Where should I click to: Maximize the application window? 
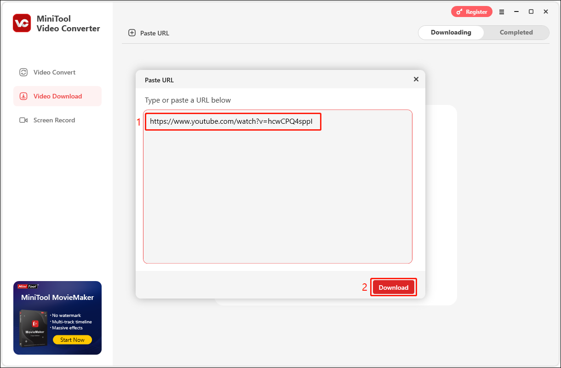tap(531, 11)
